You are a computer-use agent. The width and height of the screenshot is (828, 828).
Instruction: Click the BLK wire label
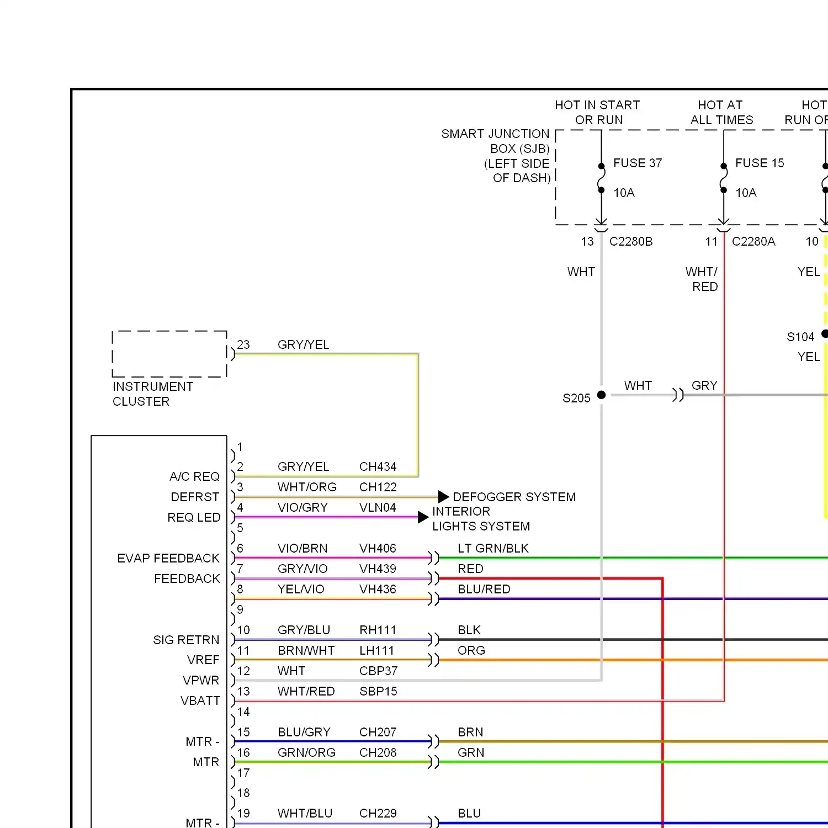point(469,630)
